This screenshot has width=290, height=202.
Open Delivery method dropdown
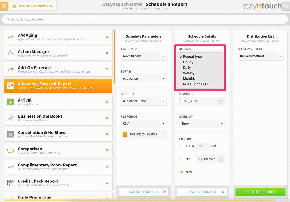260,56
